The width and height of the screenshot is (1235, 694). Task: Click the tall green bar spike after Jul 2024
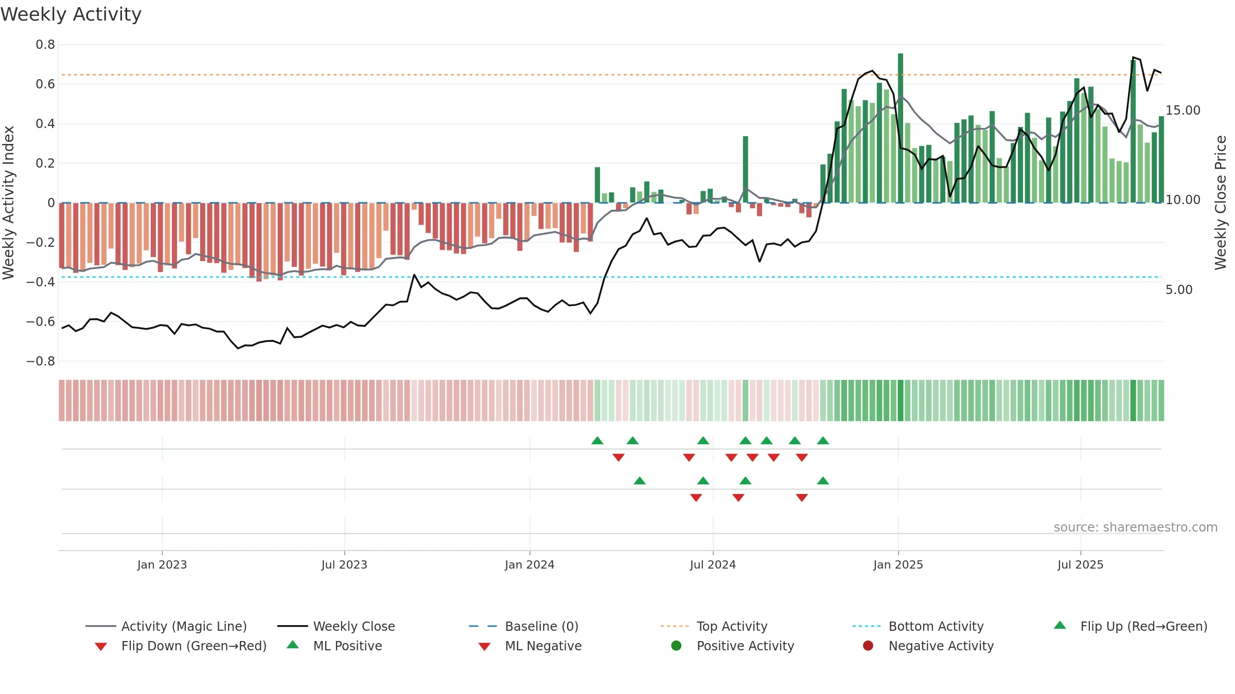click(x=745, y=170)
